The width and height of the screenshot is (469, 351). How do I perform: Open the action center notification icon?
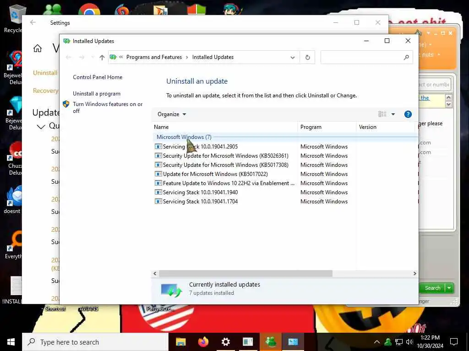(454, 342)
